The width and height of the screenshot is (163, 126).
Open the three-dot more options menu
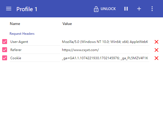tap(152, 9)
